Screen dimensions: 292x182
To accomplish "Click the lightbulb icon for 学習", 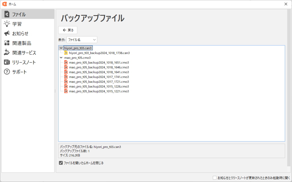I will coord(7,24).
